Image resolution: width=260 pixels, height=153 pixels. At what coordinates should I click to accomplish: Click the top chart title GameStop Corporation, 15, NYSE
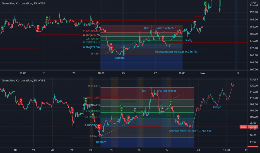click(x=23, y=3)
